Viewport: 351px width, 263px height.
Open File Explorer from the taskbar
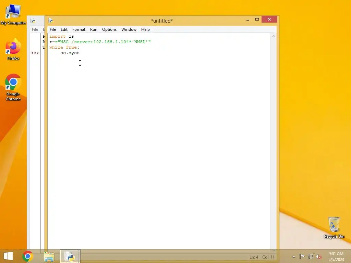pos(49,256)
